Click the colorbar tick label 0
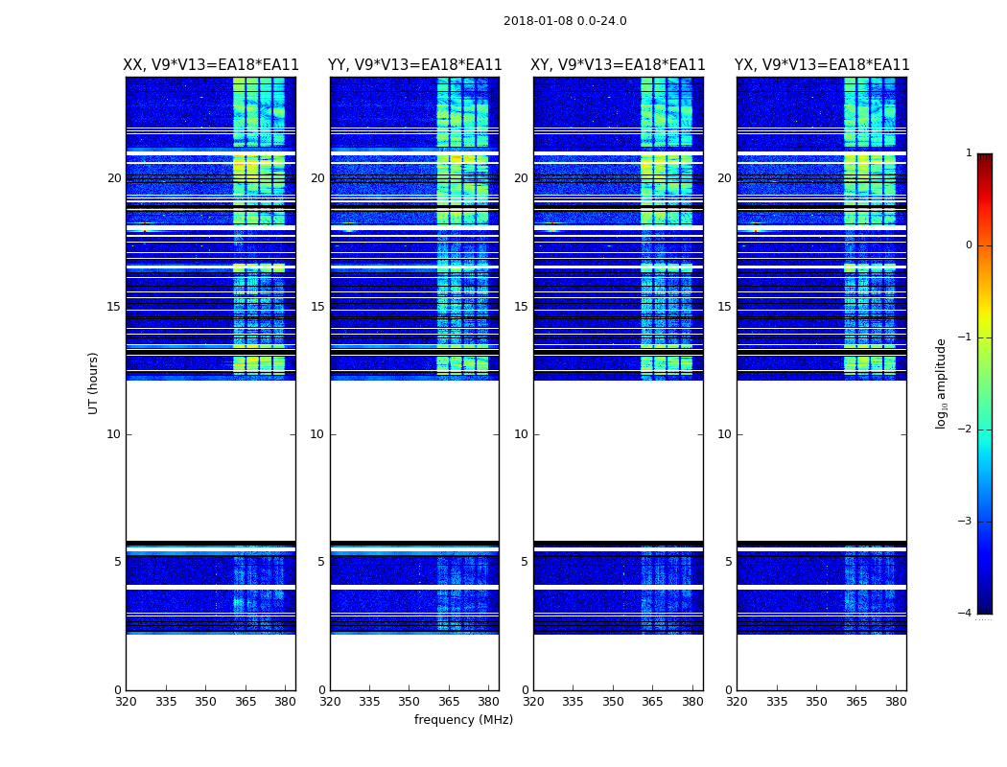The width and height of the screenshot is (1007, 767). (x=968, y=245)
